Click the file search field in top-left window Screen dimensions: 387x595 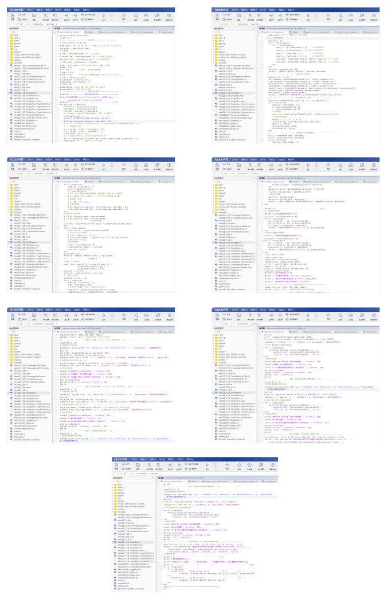(x=28, y=32)
